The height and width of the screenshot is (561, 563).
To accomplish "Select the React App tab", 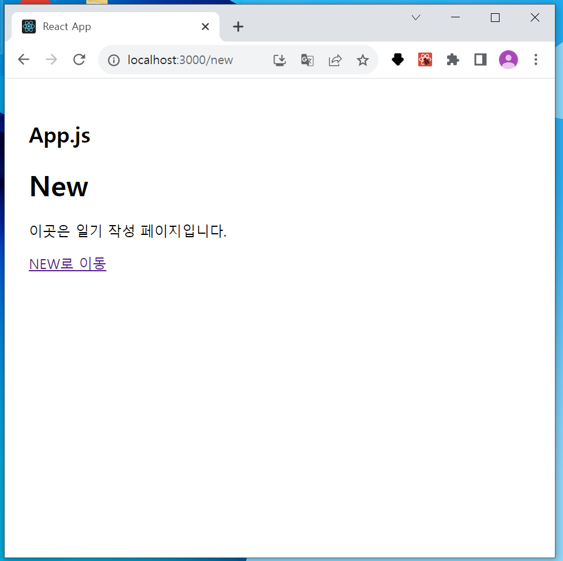I will pos(115,27).
